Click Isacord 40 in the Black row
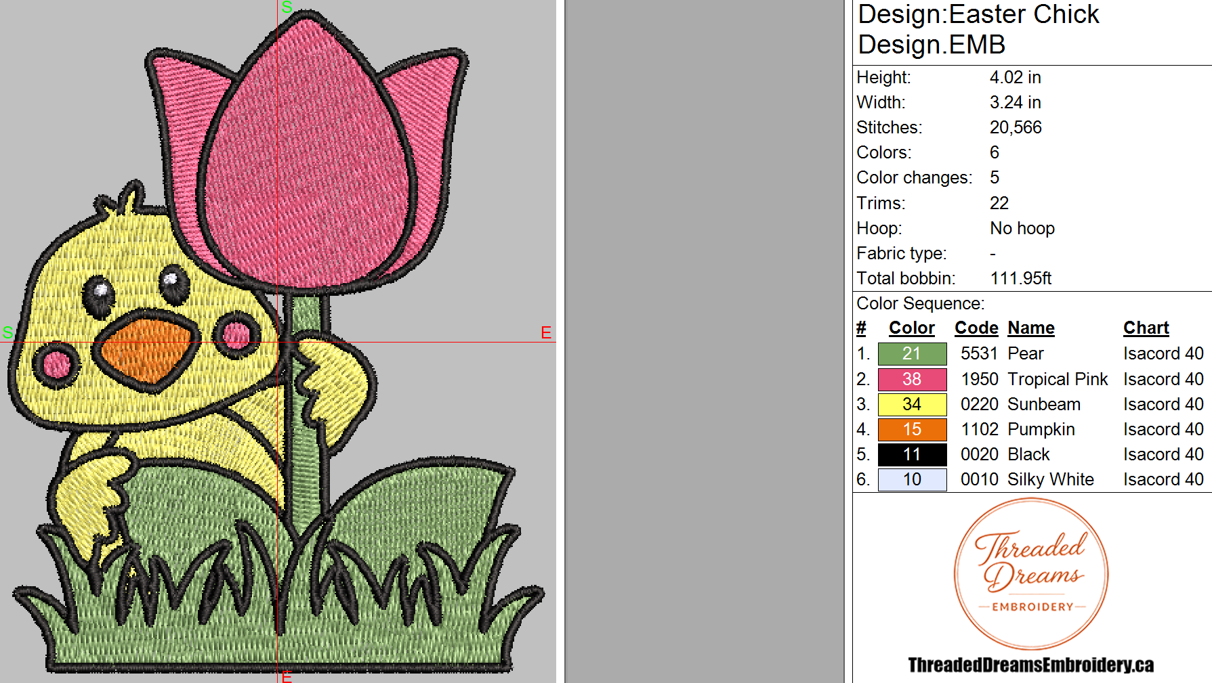Screen dimensions: 1212x683 pos(1163,454)
